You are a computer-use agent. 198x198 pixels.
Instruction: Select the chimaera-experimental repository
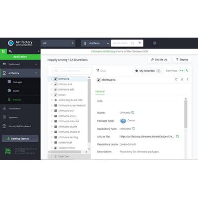[72, 105]
